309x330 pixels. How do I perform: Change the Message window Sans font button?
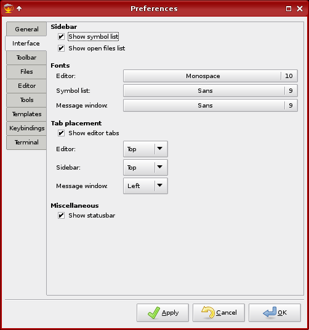click(211, 106)
